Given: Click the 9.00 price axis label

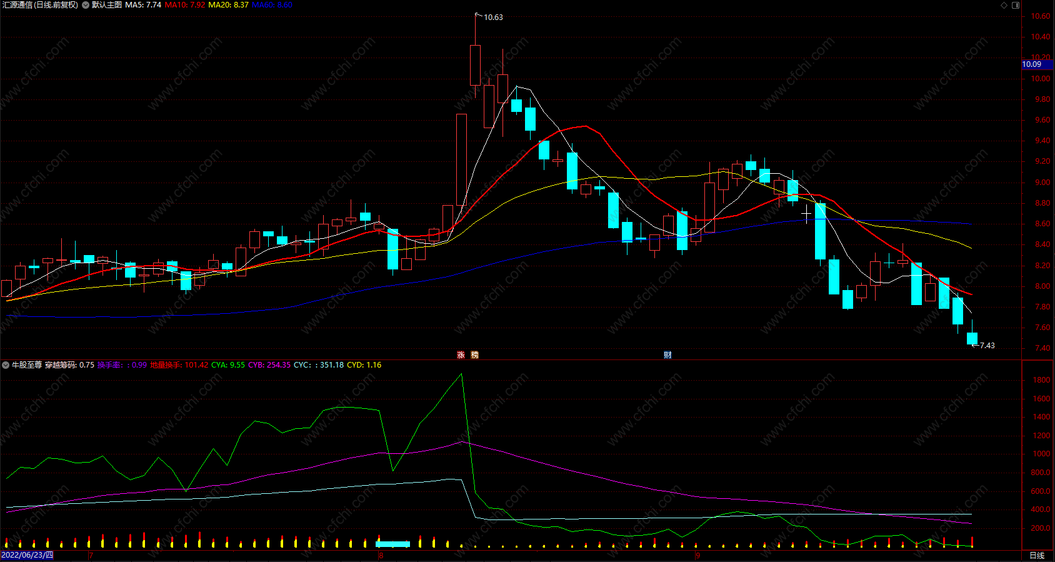Looking at the screenshot, I should (x=1042, y=183).
